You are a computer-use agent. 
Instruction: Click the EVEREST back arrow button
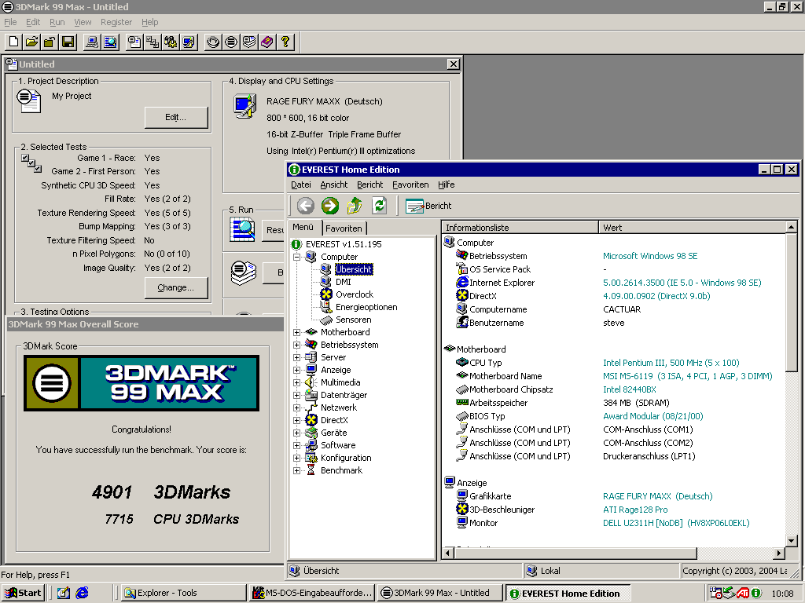pos(306,206)
